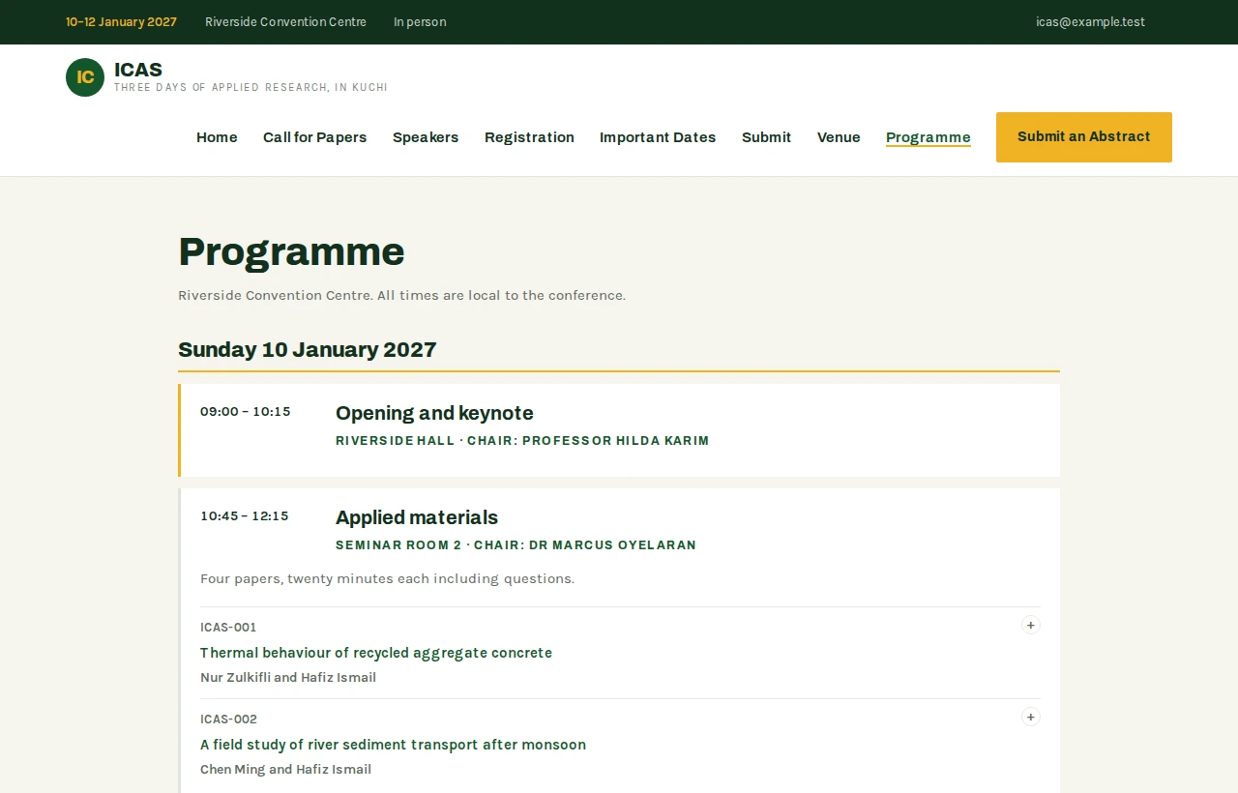Click the Three days of applied research tagline

click(251, 88)
